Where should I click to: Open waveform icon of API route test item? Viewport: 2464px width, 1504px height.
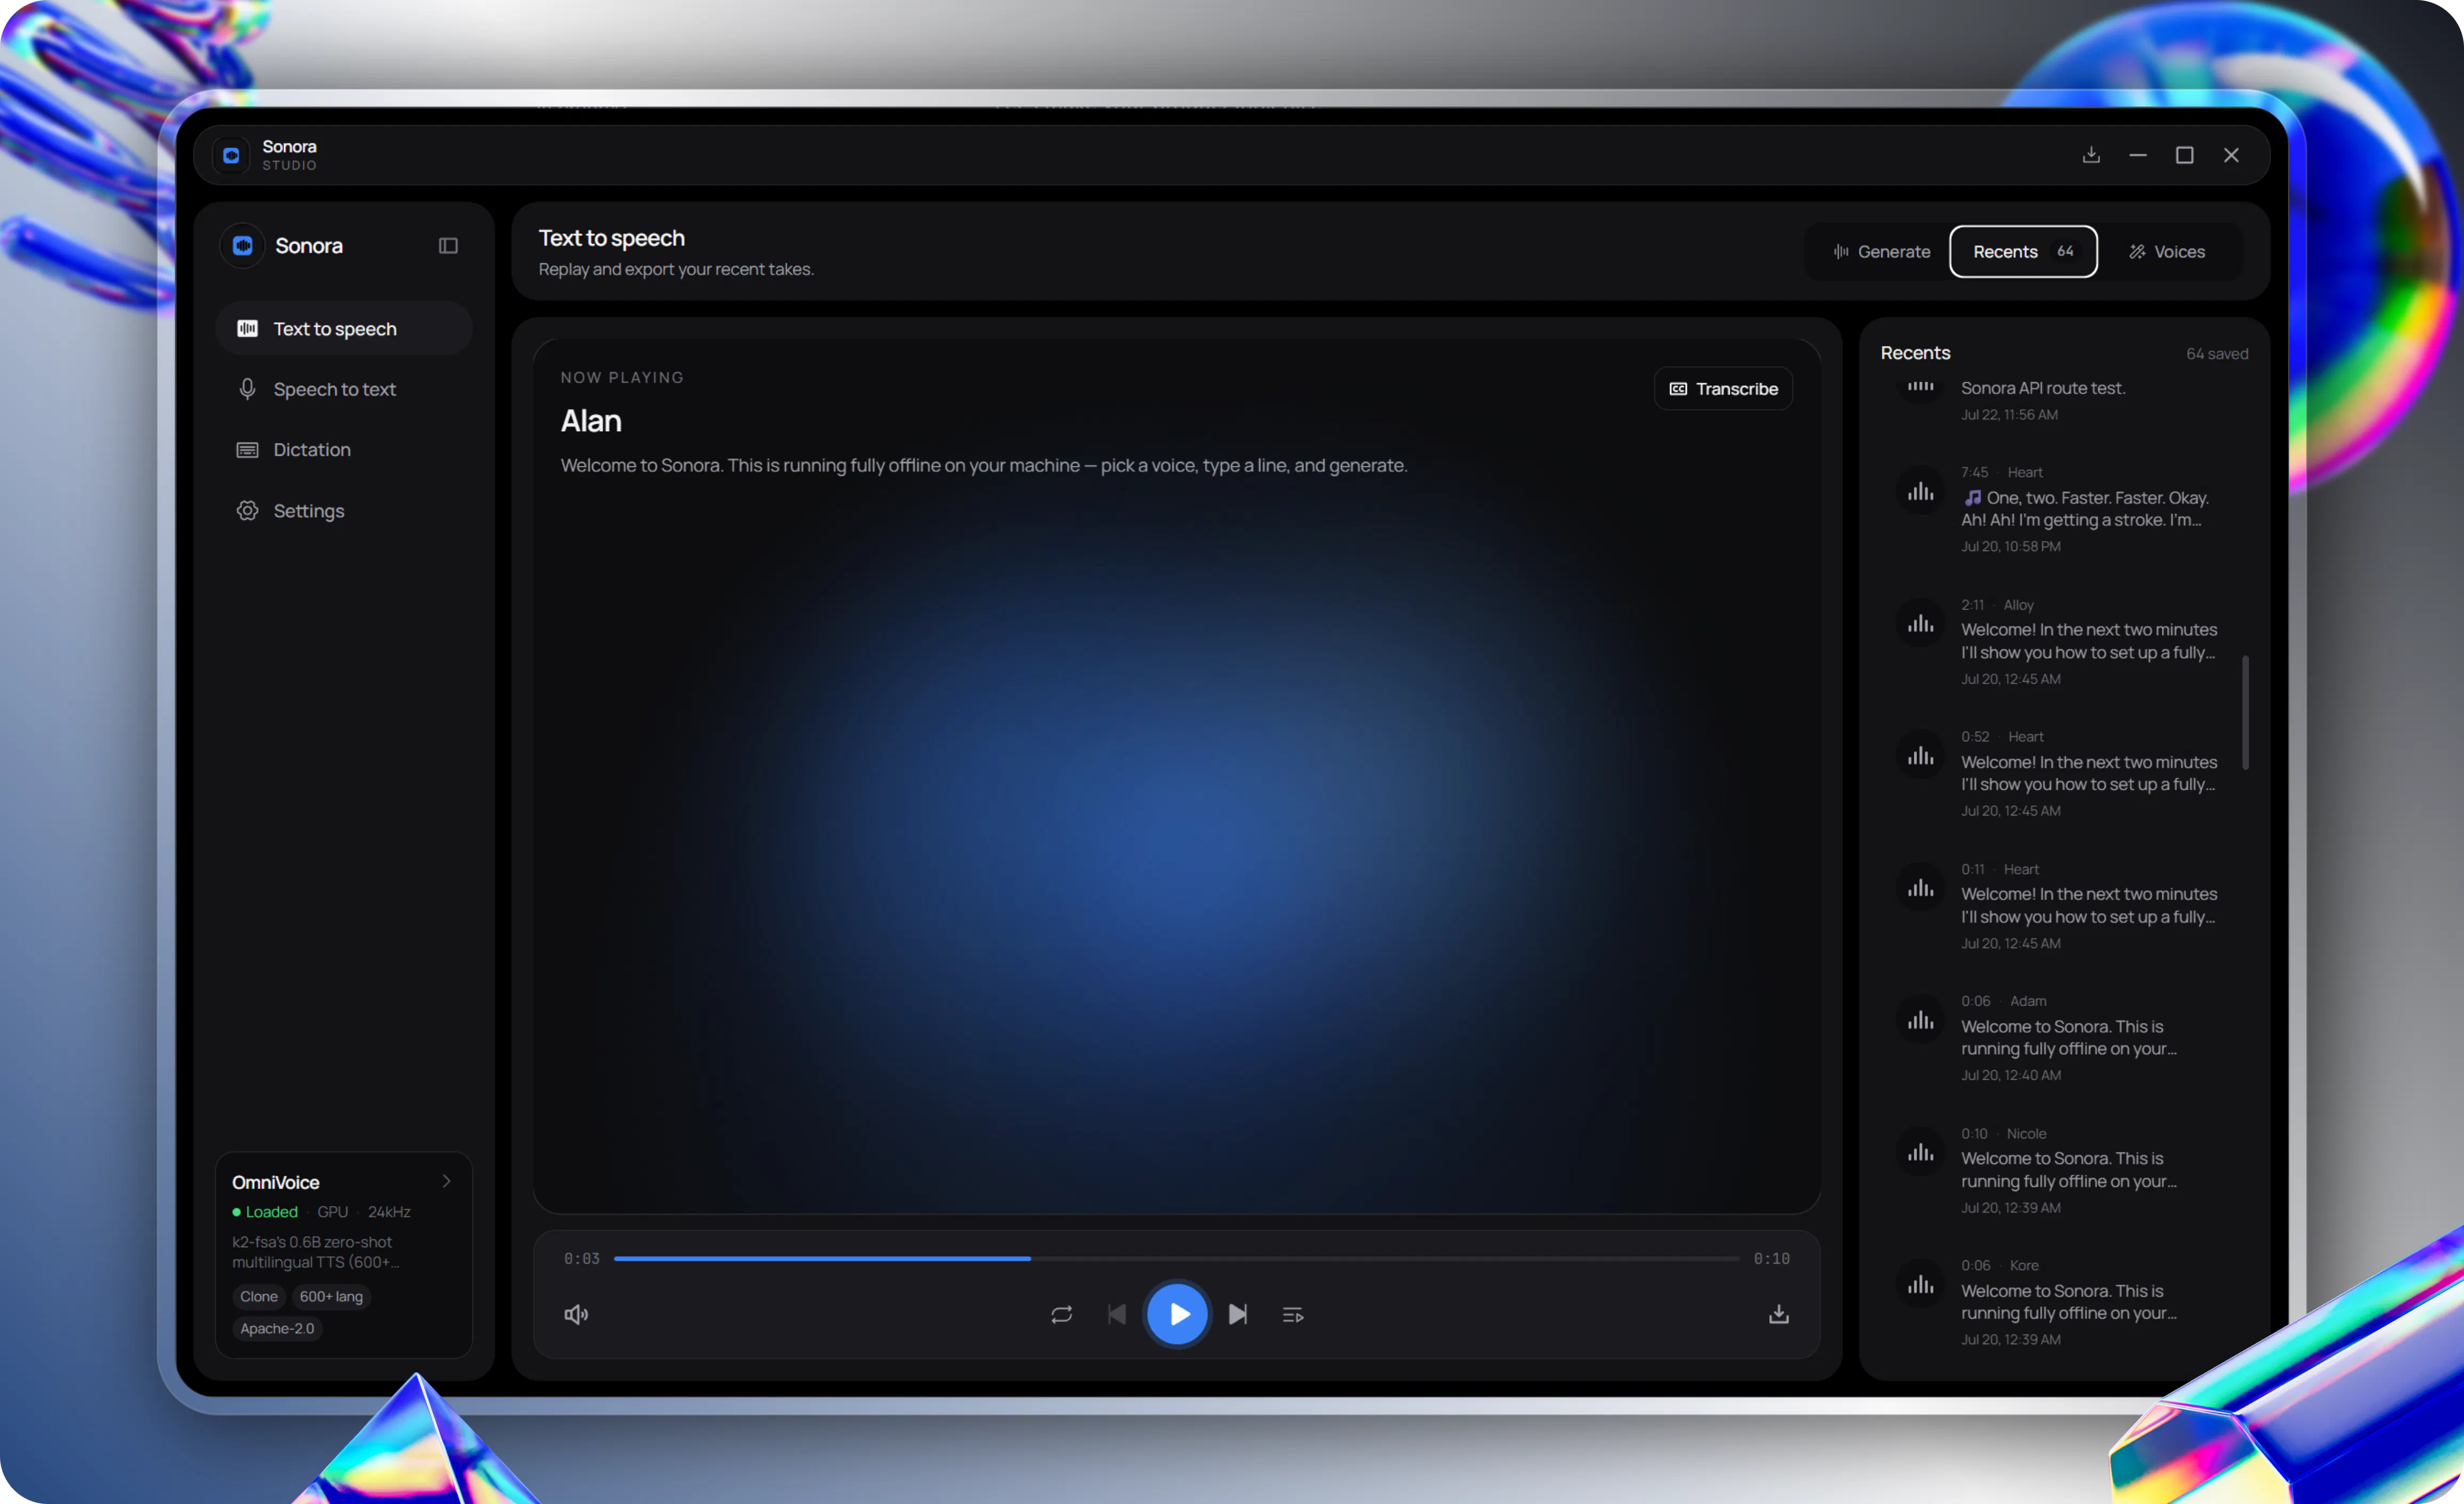tap(1920, 386)
